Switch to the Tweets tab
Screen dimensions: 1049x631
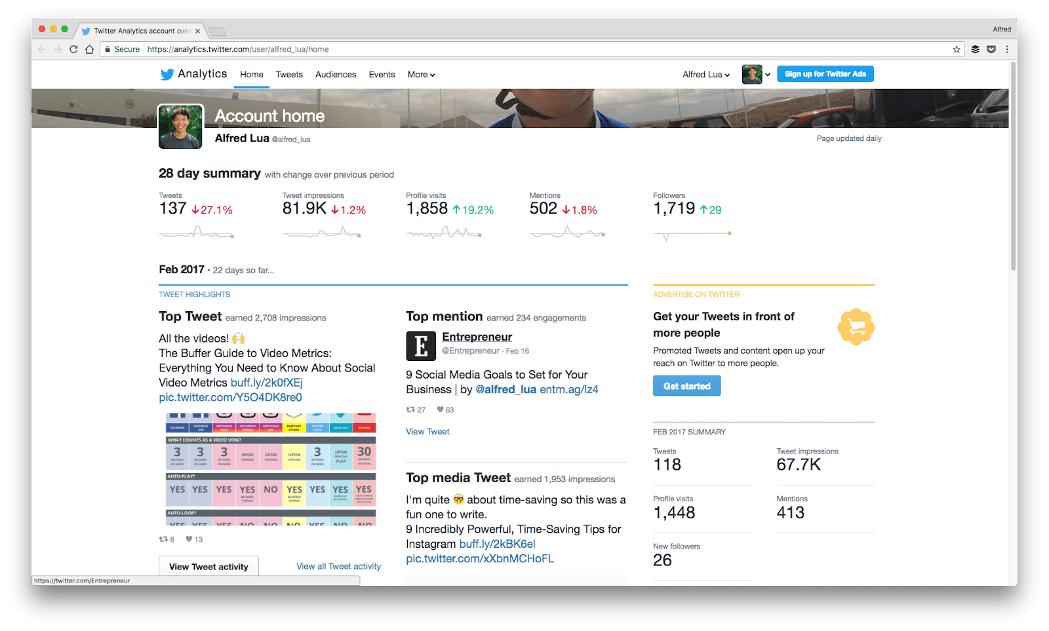pyautogui.click(x=289, y=75)
